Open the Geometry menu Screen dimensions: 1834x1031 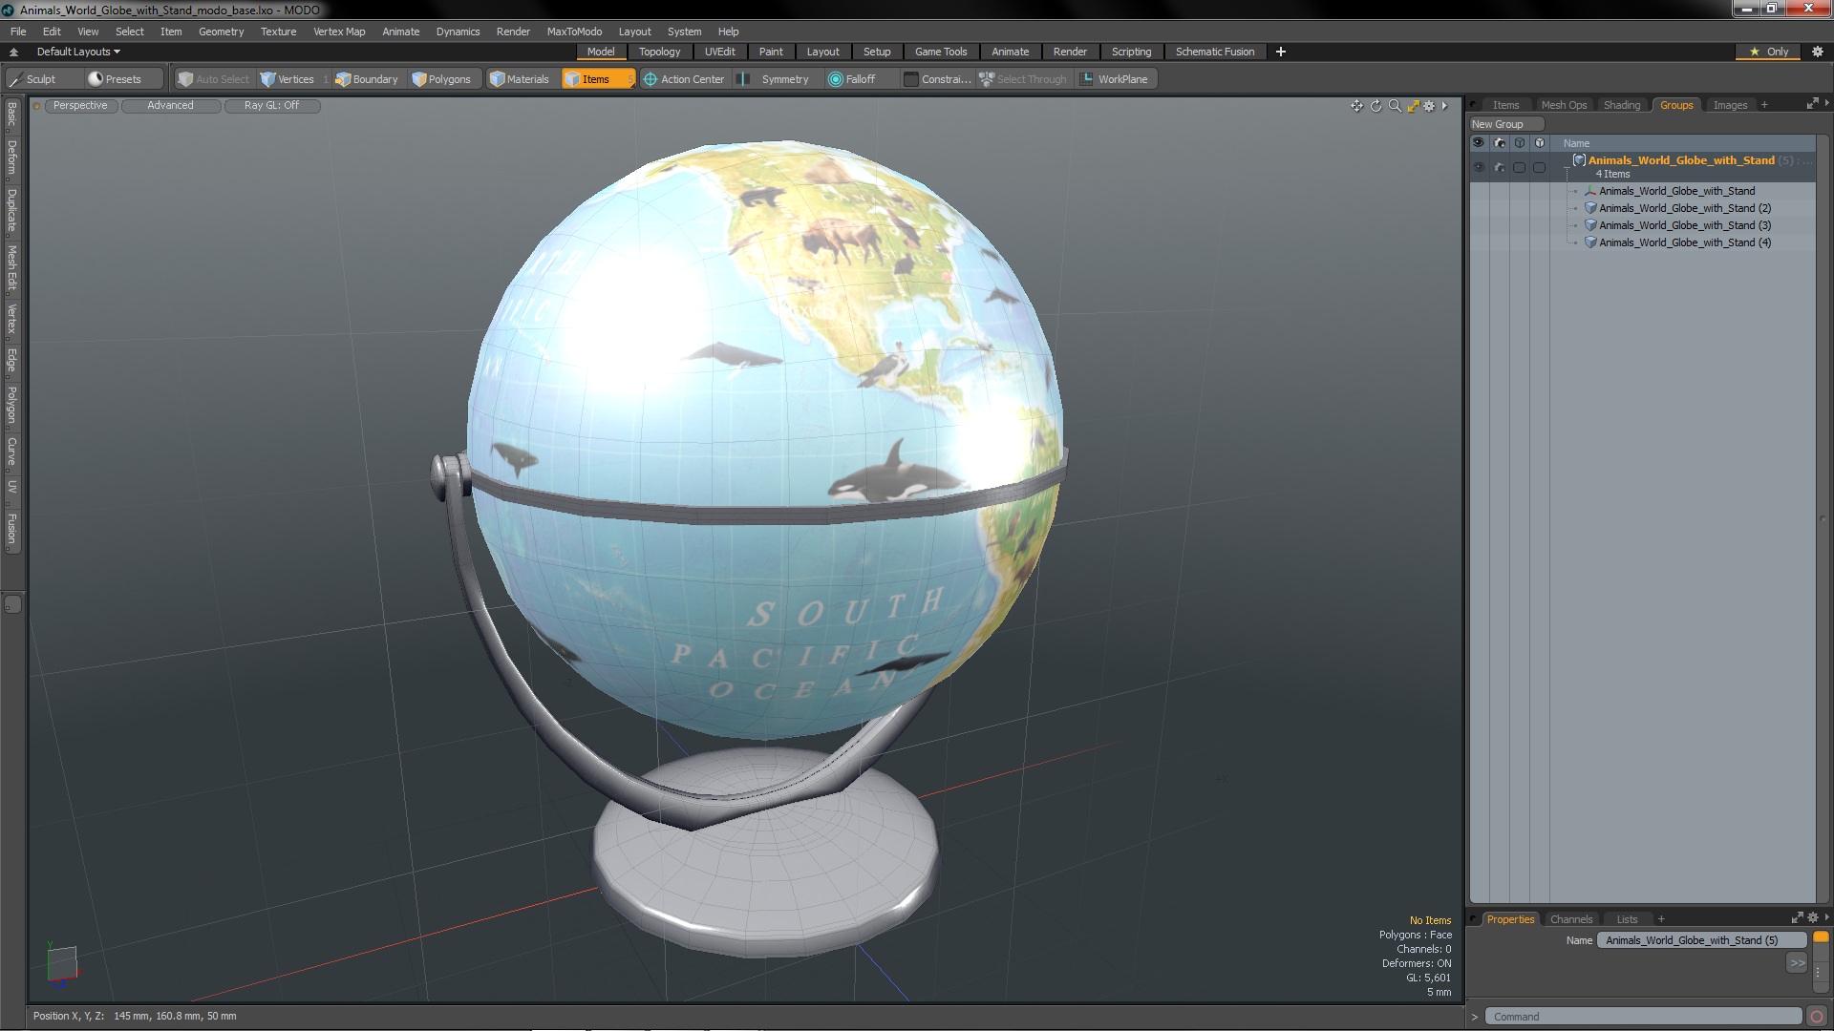[x=221, y=32]
